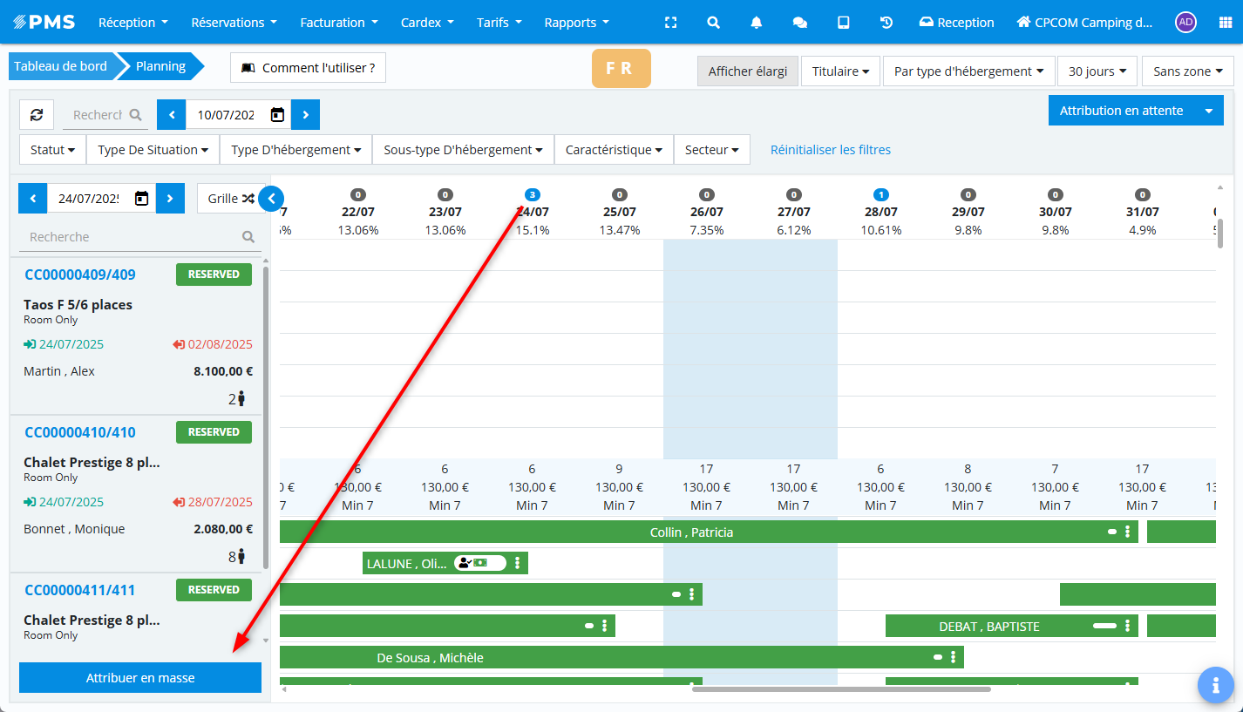The width and height of the screenshot is (1243, 712).
Task: Toggle the Afficher élargi view
Action: (x=747, y=71)
